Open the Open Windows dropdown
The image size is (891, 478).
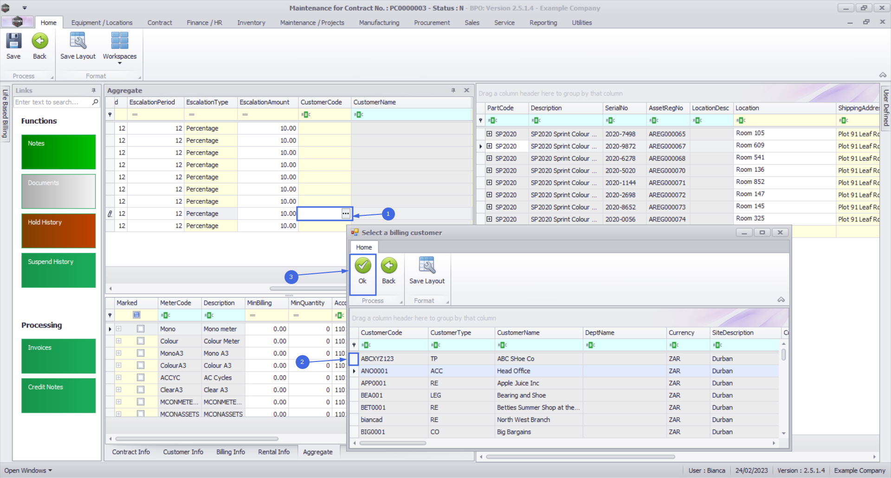(x=28, y=470)
